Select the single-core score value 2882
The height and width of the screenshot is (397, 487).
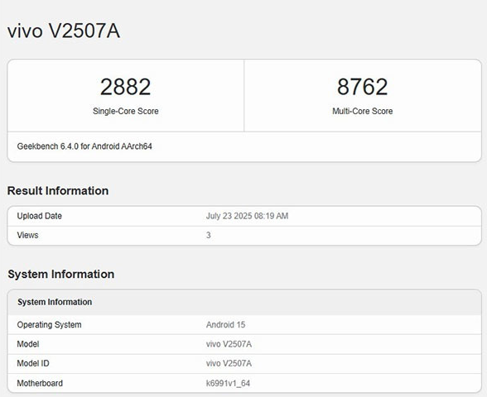pos(126,87)
